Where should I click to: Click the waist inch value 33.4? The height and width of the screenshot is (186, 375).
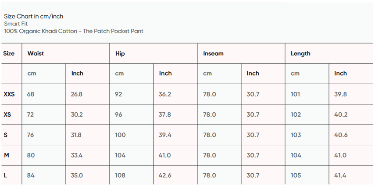tap(77, 155)
